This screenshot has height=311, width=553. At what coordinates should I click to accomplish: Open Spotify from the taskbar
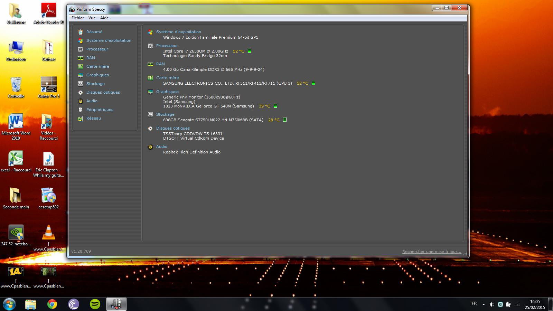(95, 304)
